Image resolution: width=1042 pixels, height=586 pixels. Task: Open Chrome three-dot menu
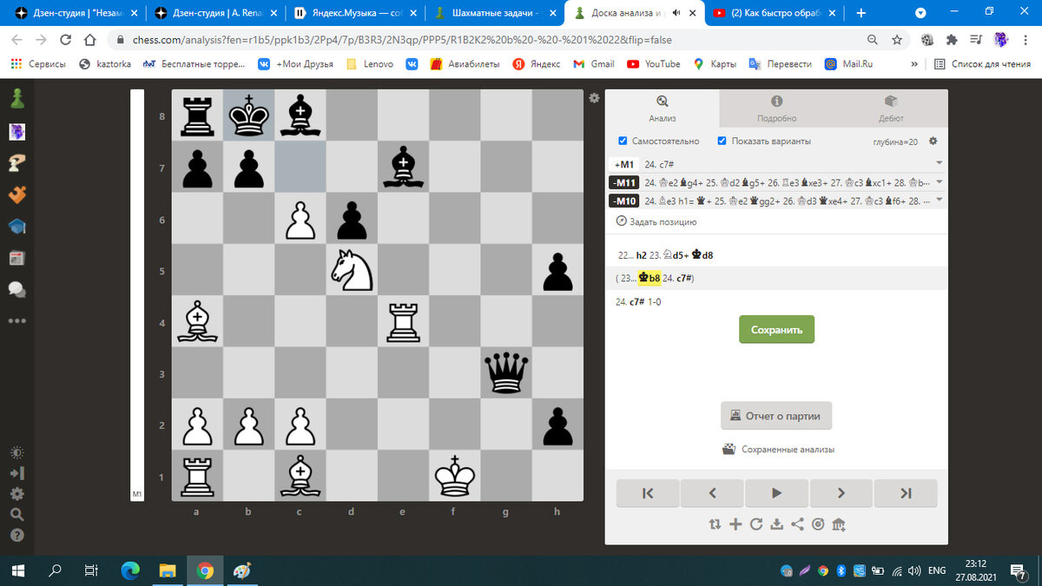point(1027,40)
